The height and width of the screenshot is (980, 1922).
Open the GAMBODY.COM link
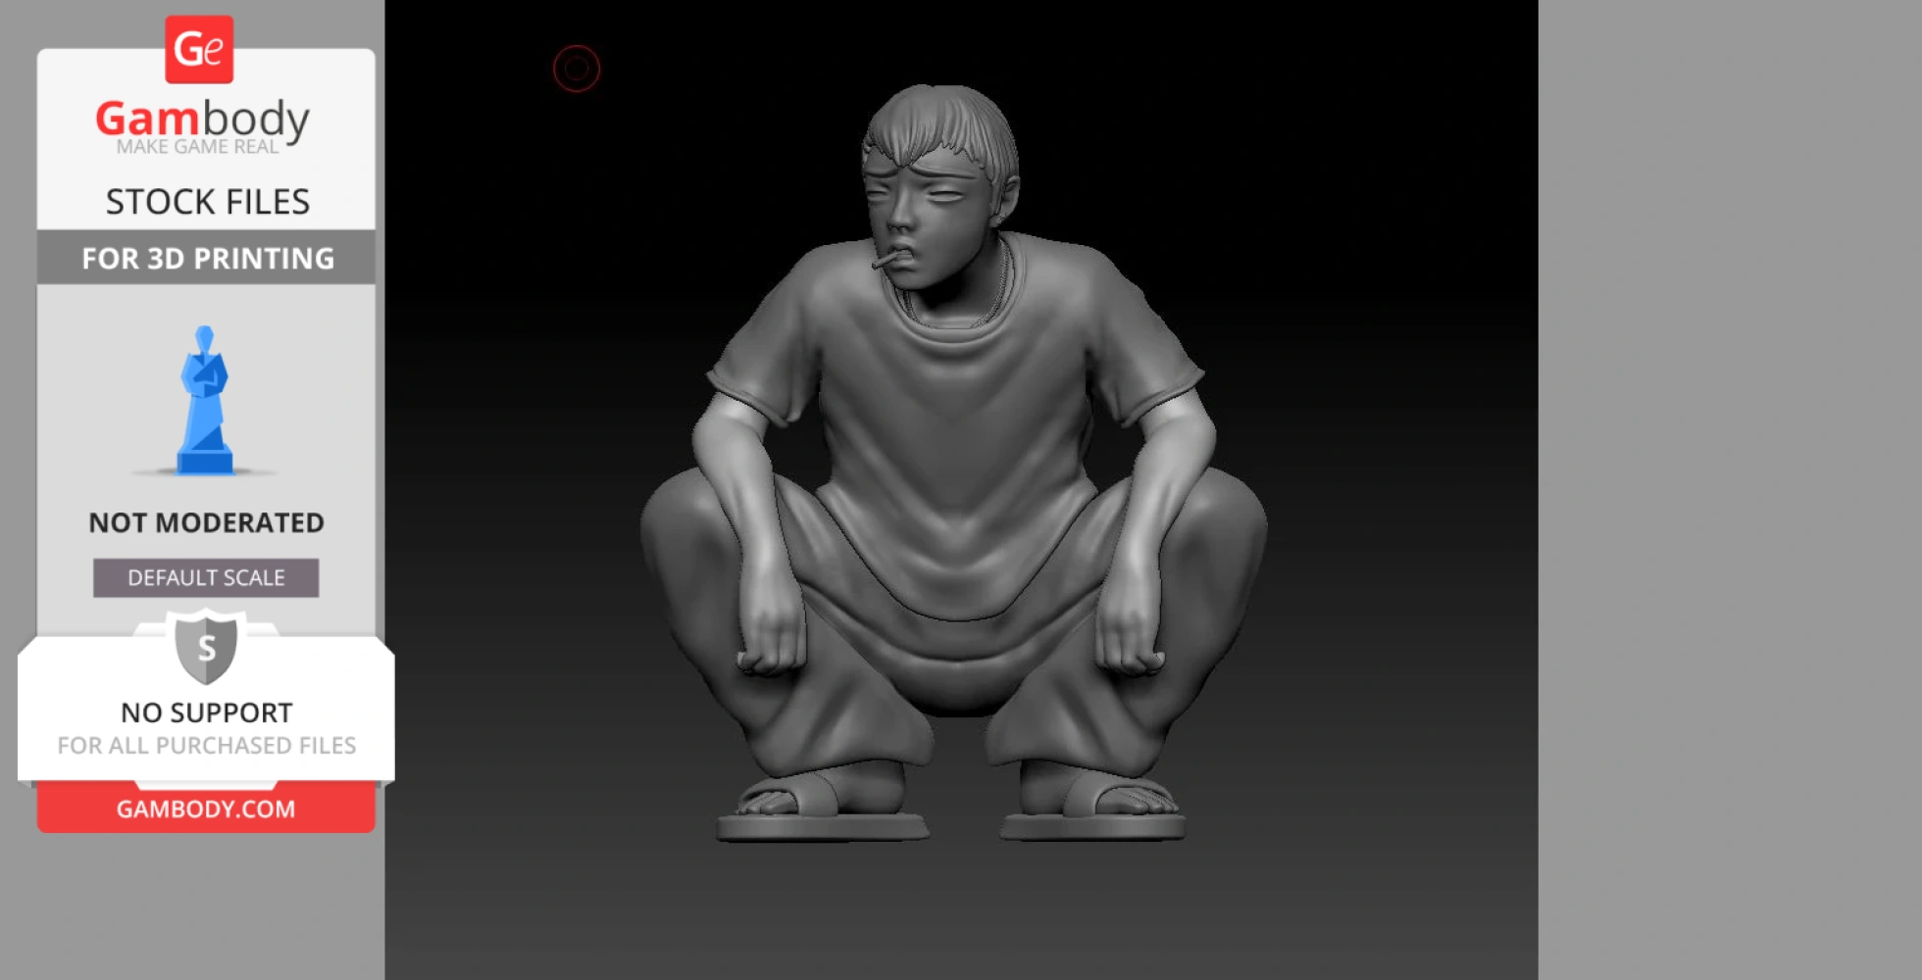(204, 808)
